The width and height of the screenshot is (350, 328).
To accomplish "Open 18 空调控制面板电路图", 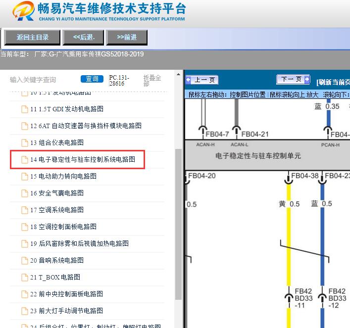I will (x=63, y=227).
